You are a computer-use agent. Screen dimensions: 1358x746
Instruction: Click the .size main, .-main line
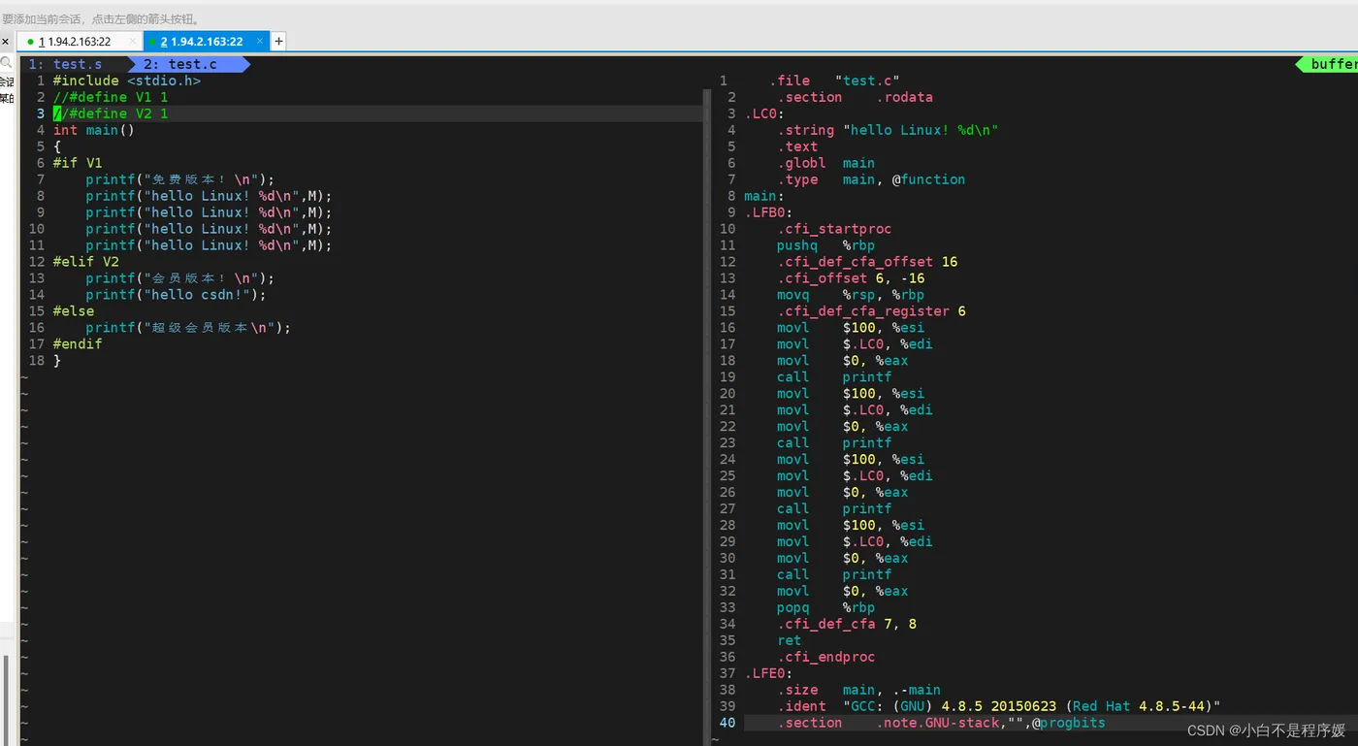[858, 691]
